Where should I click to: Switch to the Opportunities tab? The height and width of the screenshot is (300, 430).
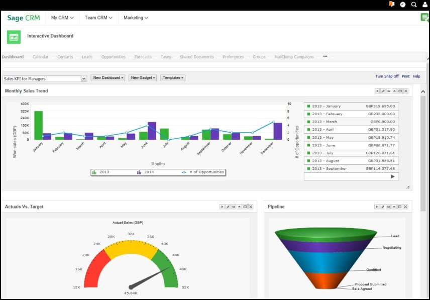[x=114, y=57]
